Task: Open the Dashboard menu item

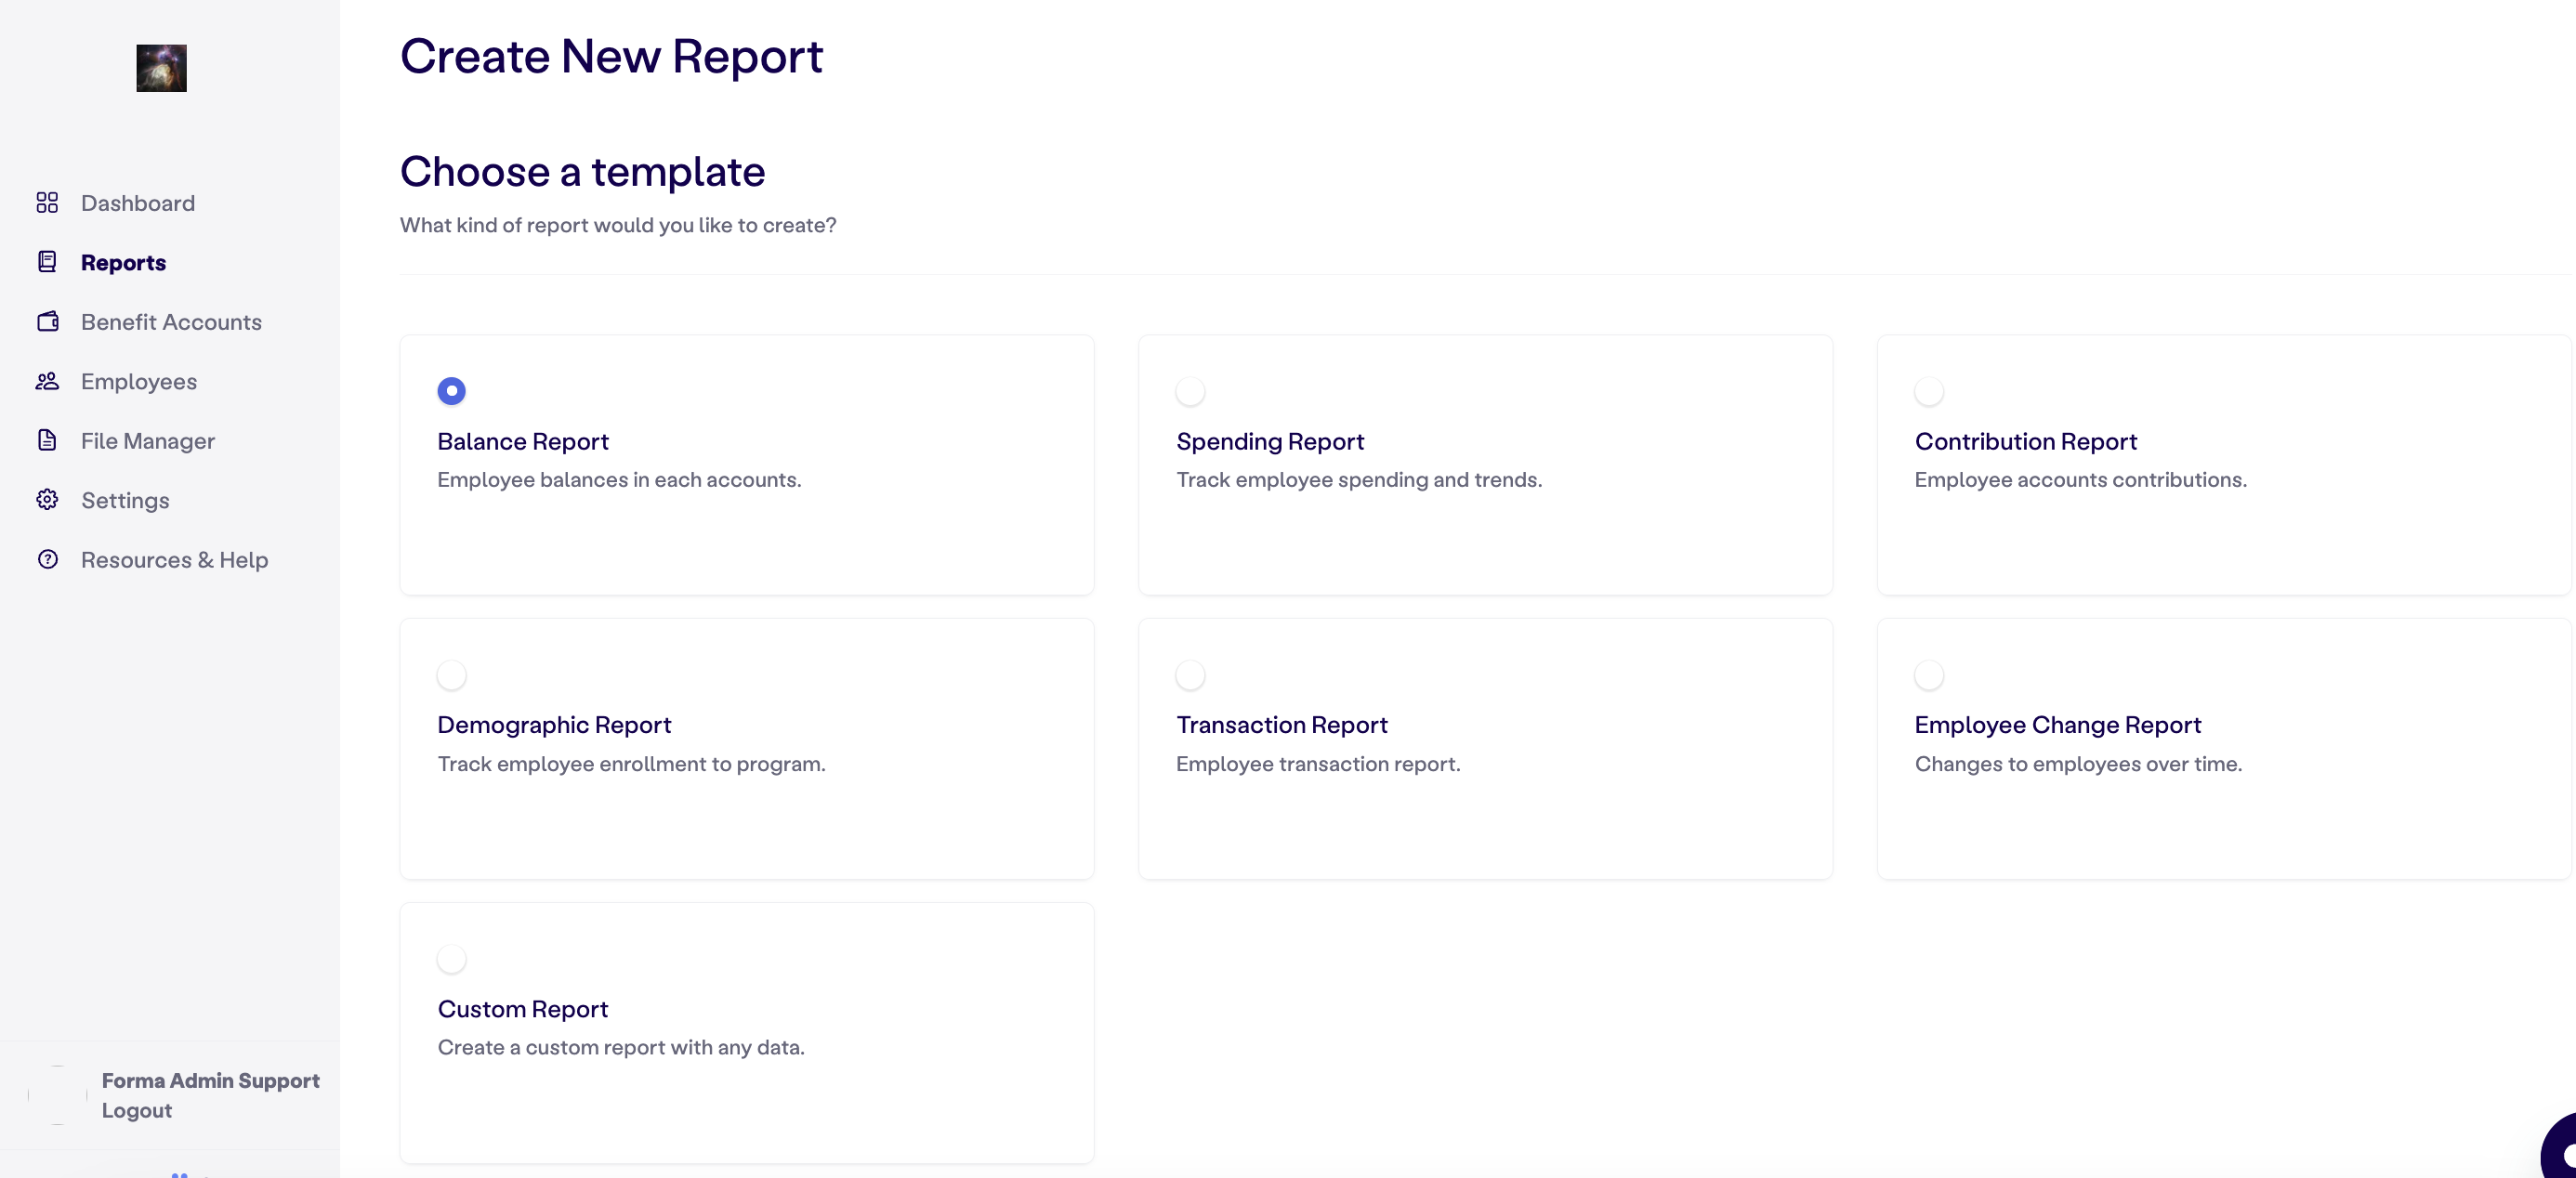Action: point(138,203)
